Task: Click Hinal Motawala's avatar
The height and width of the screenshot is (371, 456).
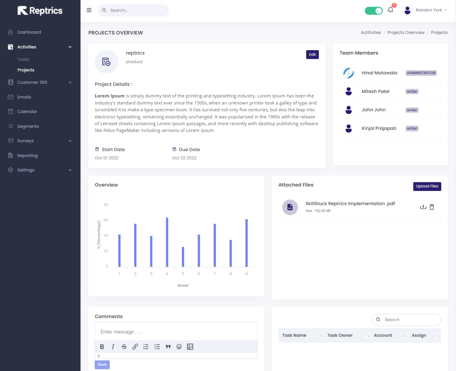Action: point(349,73)
